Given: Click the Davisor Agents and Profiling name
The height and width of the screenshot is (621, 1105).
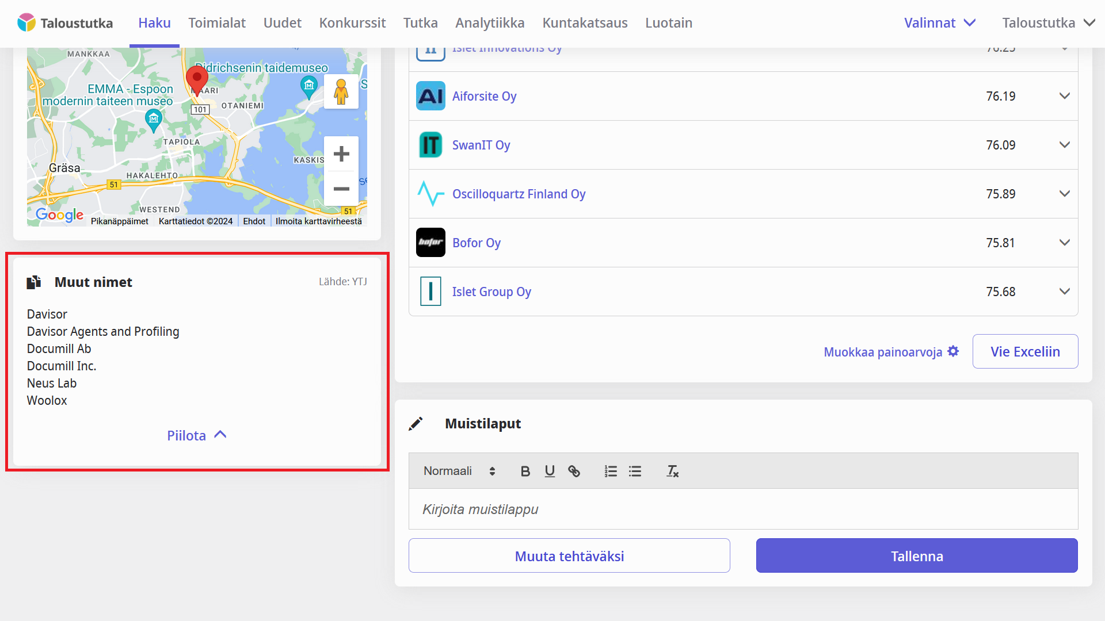Looking at the screenshot, I should tap(103, 332).
